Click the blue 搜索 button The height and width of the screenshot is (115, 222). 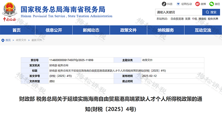[x=211, y=12]
